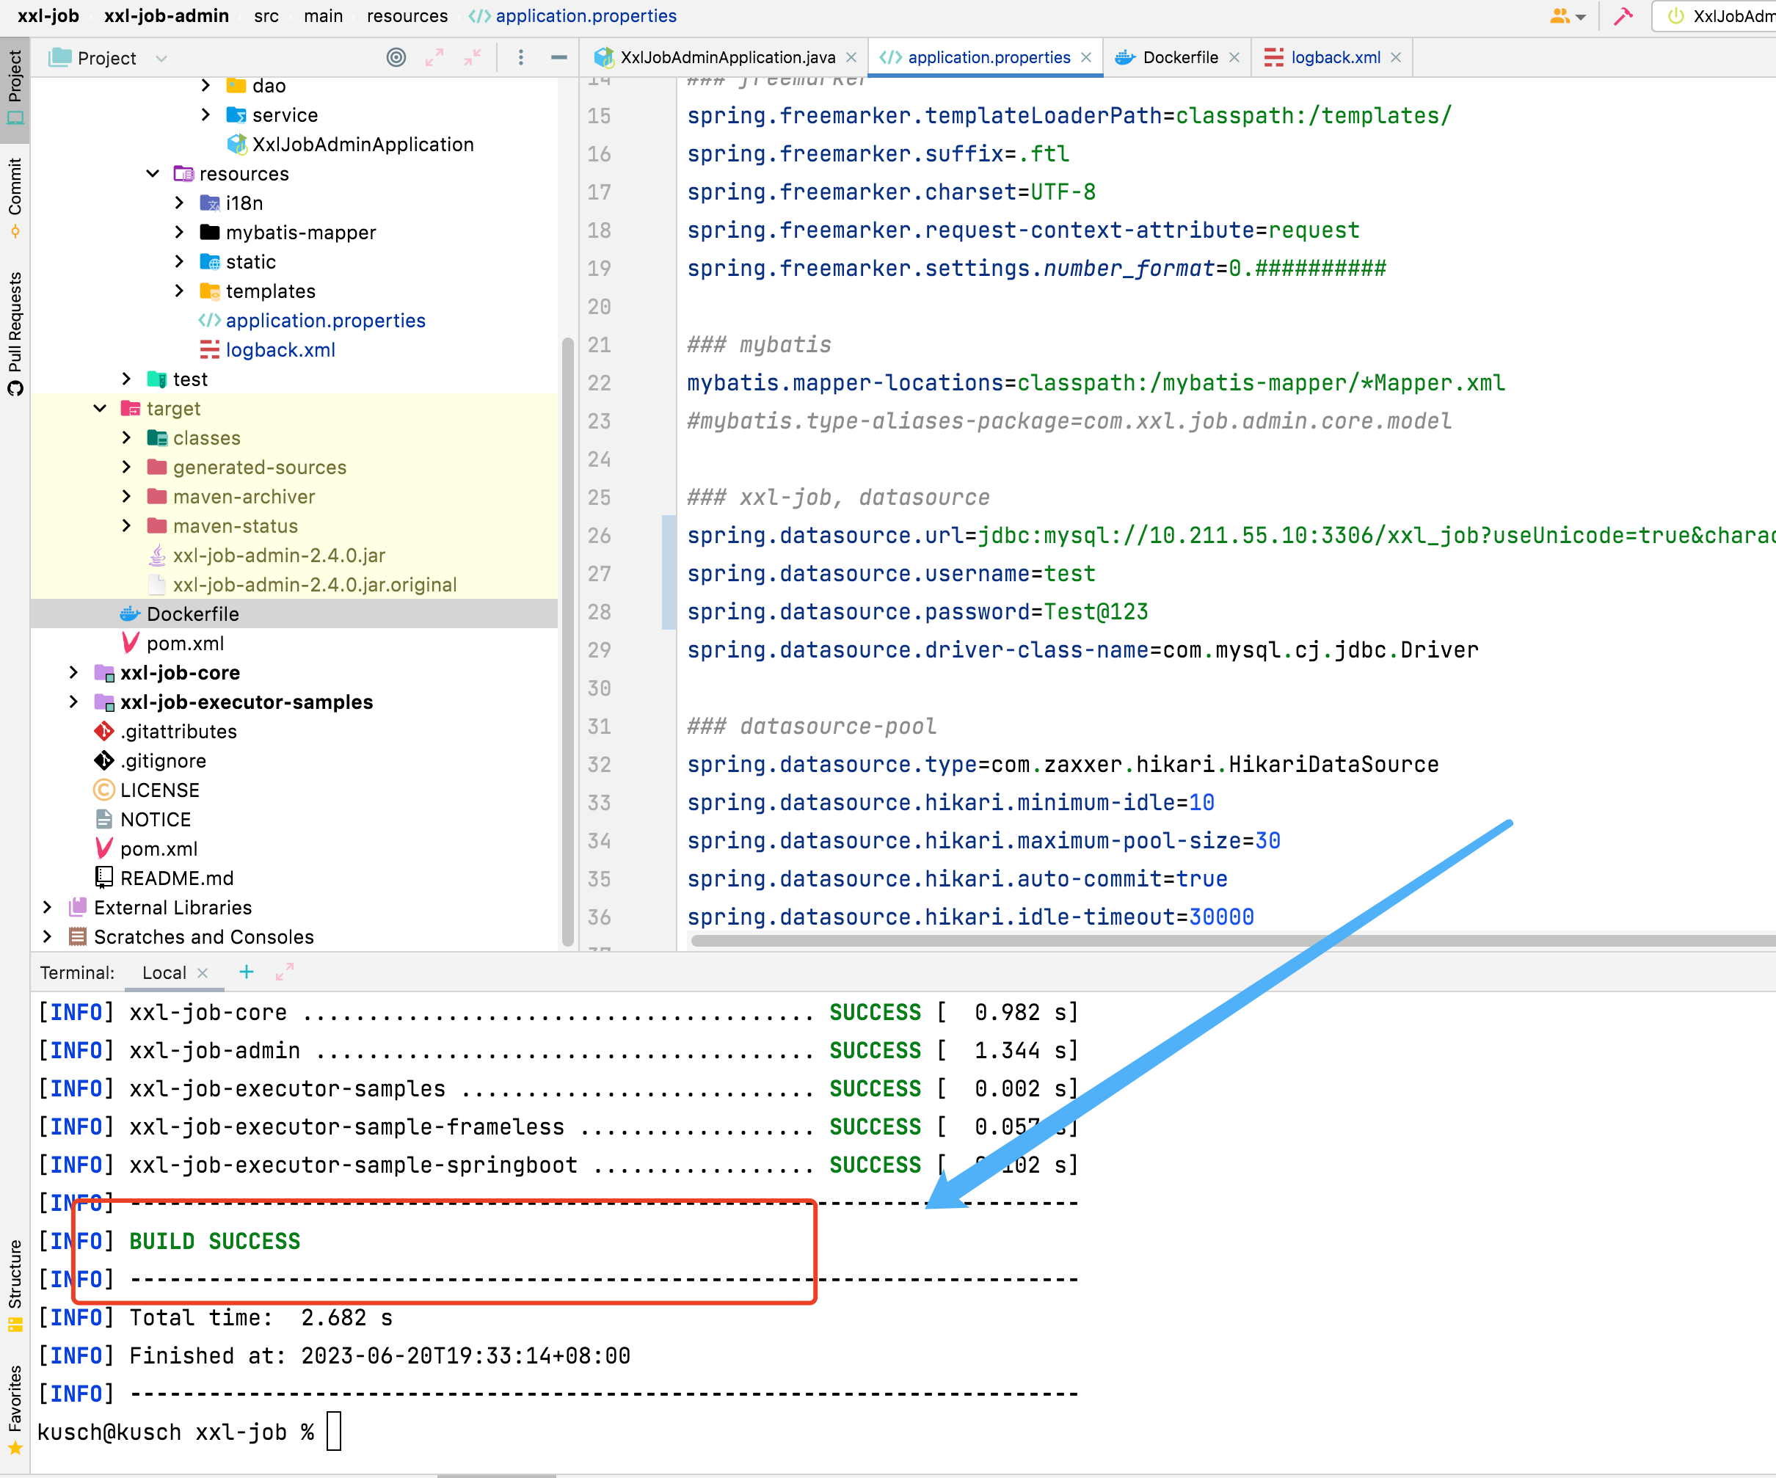This screenshot has width=1776, height=1478.
Task: Select .gitattributes file
Action: click(x=166, y=732)
